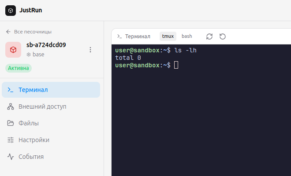Click the terminal prompt icon in sidebar
This screenshot has height=176, width=291.
coord(11,90)
